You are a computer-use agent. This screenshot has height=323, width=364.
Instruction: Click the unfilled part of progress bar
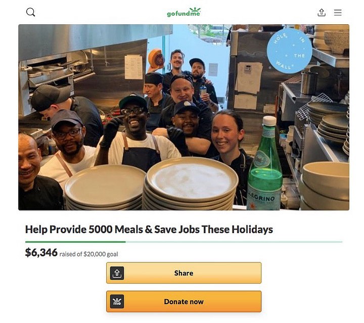[234, 242]
